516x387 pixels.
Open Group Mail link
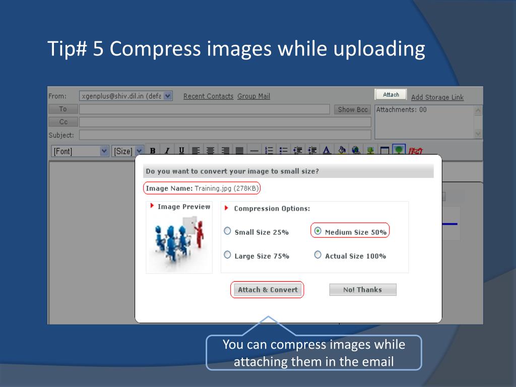click(x=254, y=96)
